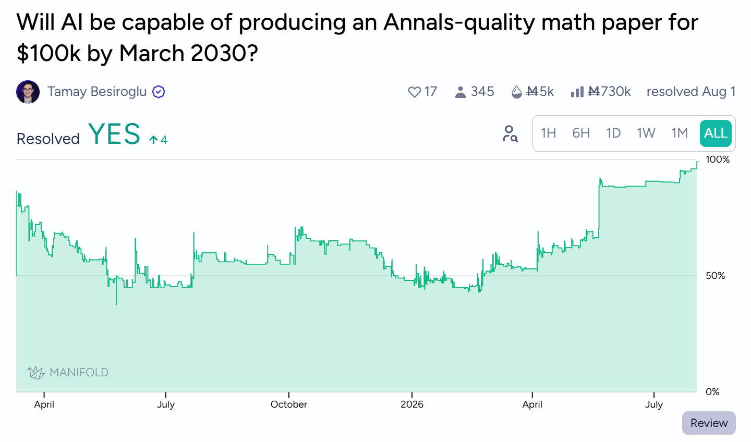751x442 pixels.
Task: Click the verified badge next to Tamay Besiroglu
Action: tap(159, 92)
